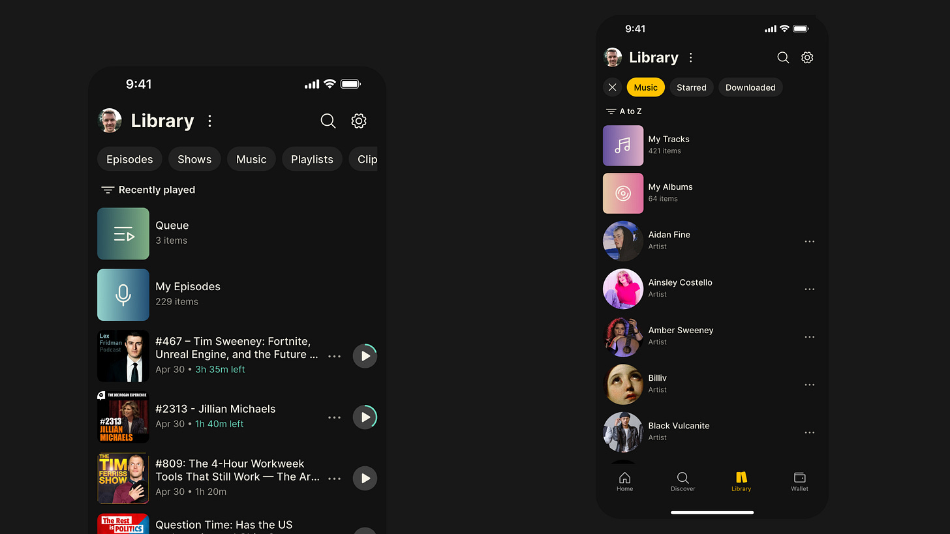
Task: Open search in the right phone Library
Action: 783,57
